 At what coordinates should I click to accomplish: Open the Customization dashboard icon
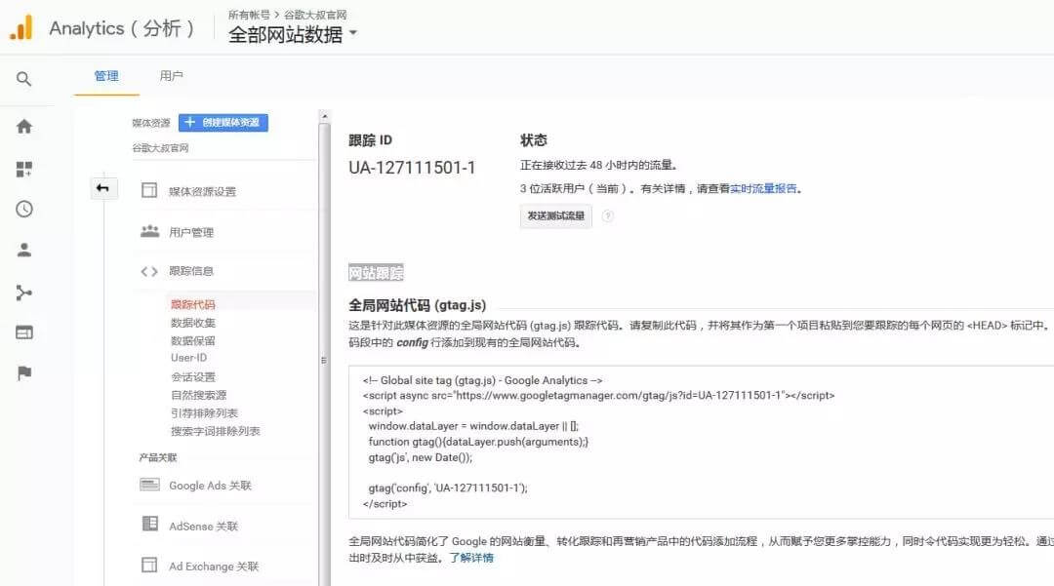24,169
